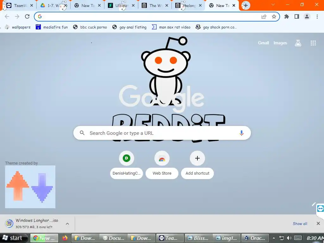The width and height of the screenshot is (324, 243).
Task: Focus the Search Google or type a URL box
Action: tap(162, 133)
